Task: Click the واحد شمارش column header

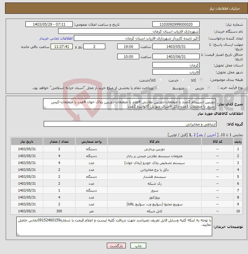Action: pyautogui.click(x=91, y=141)
